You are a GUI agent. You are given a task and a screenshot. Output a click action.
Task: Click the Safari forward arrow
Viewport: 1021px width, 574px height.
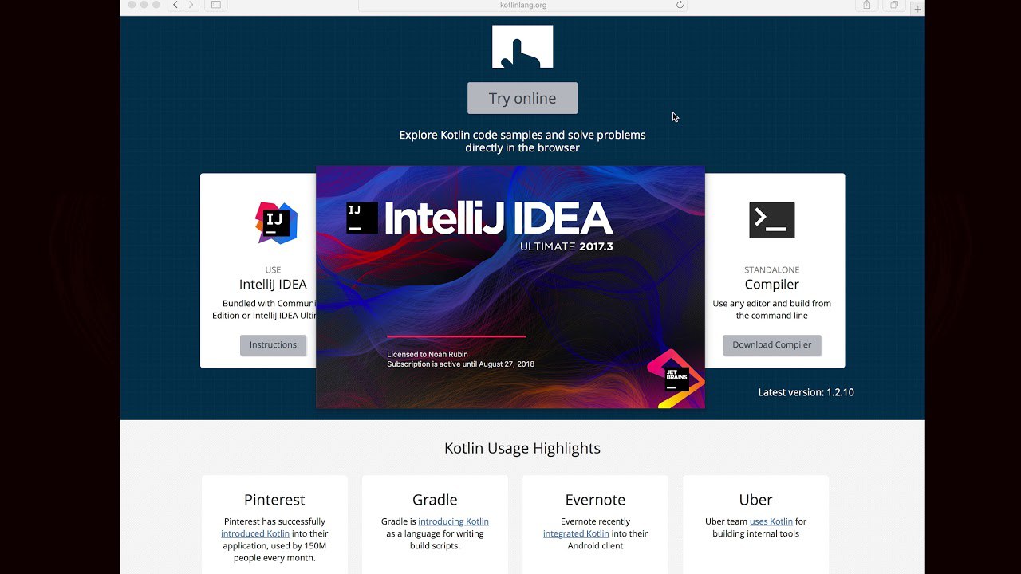pyautogui.click(x=191, y=5)
